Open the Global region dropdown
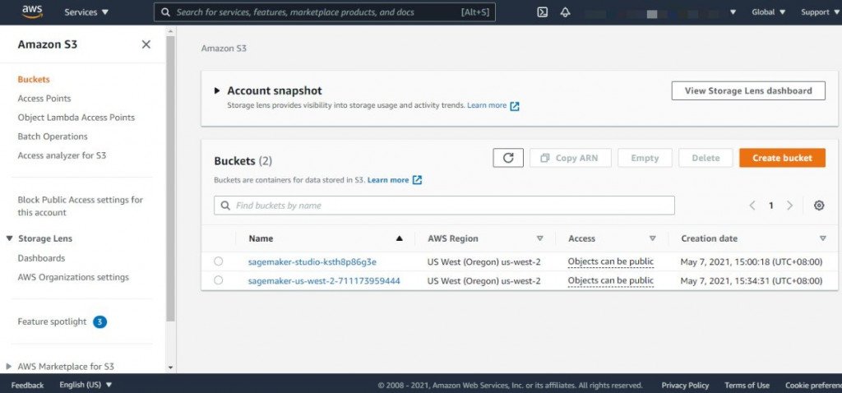This screenshot has width=842, height=393. point(769,12)
